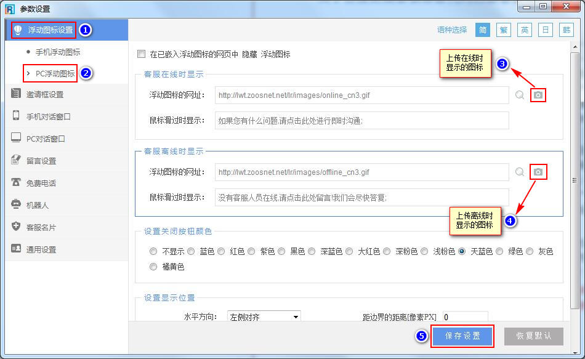
Task: Click 恢复默认 to restore defaults
Action: click(x=533, y=336)
